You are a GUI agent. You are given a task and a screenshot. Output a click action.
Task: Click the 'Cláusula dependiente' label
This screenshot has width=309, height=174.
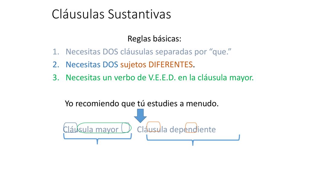coord(176,130)
